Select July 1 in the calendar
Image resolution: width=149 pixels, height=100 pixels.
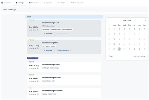[x=114, y=29]
